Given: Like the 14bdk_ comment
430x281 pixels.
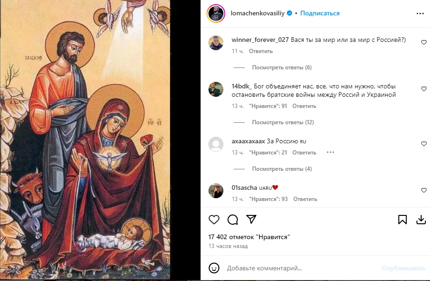Looking at the screenshot, I should [x=423, y=89].
